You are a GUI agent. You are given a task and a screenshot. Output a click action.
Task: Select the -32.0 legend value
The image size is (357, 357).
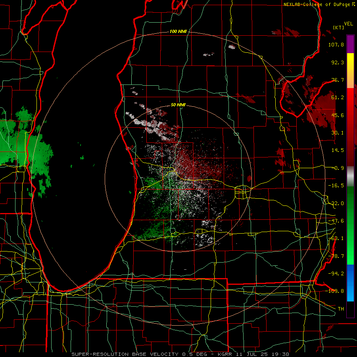coord(336,203)
